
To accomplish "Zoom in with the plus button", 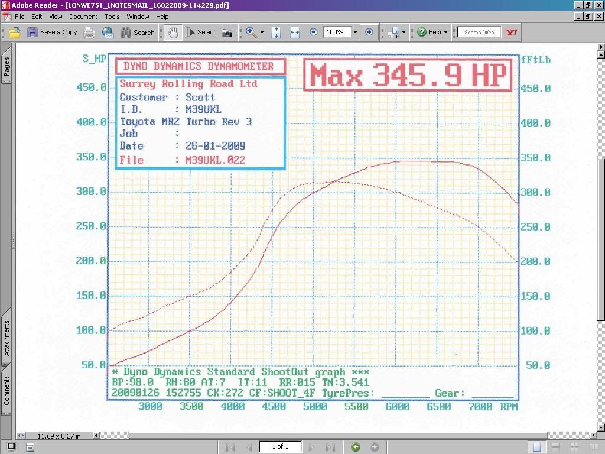I will [x=369, y=32].
